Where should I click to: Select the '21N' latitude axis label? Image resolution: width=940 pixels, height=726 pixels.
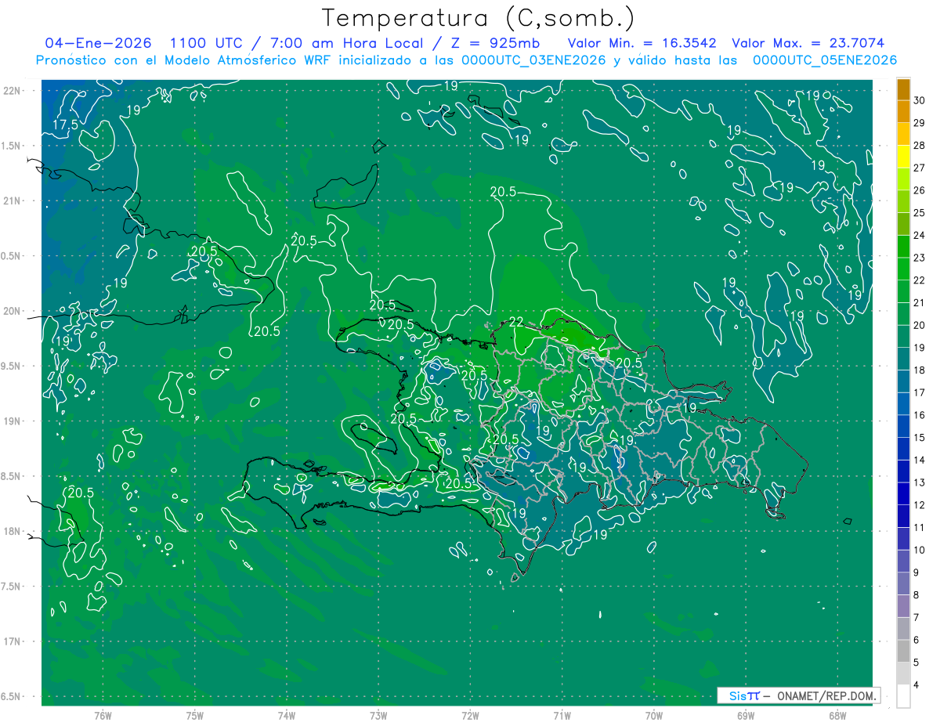pyautogui.click(x=11, y=200)
